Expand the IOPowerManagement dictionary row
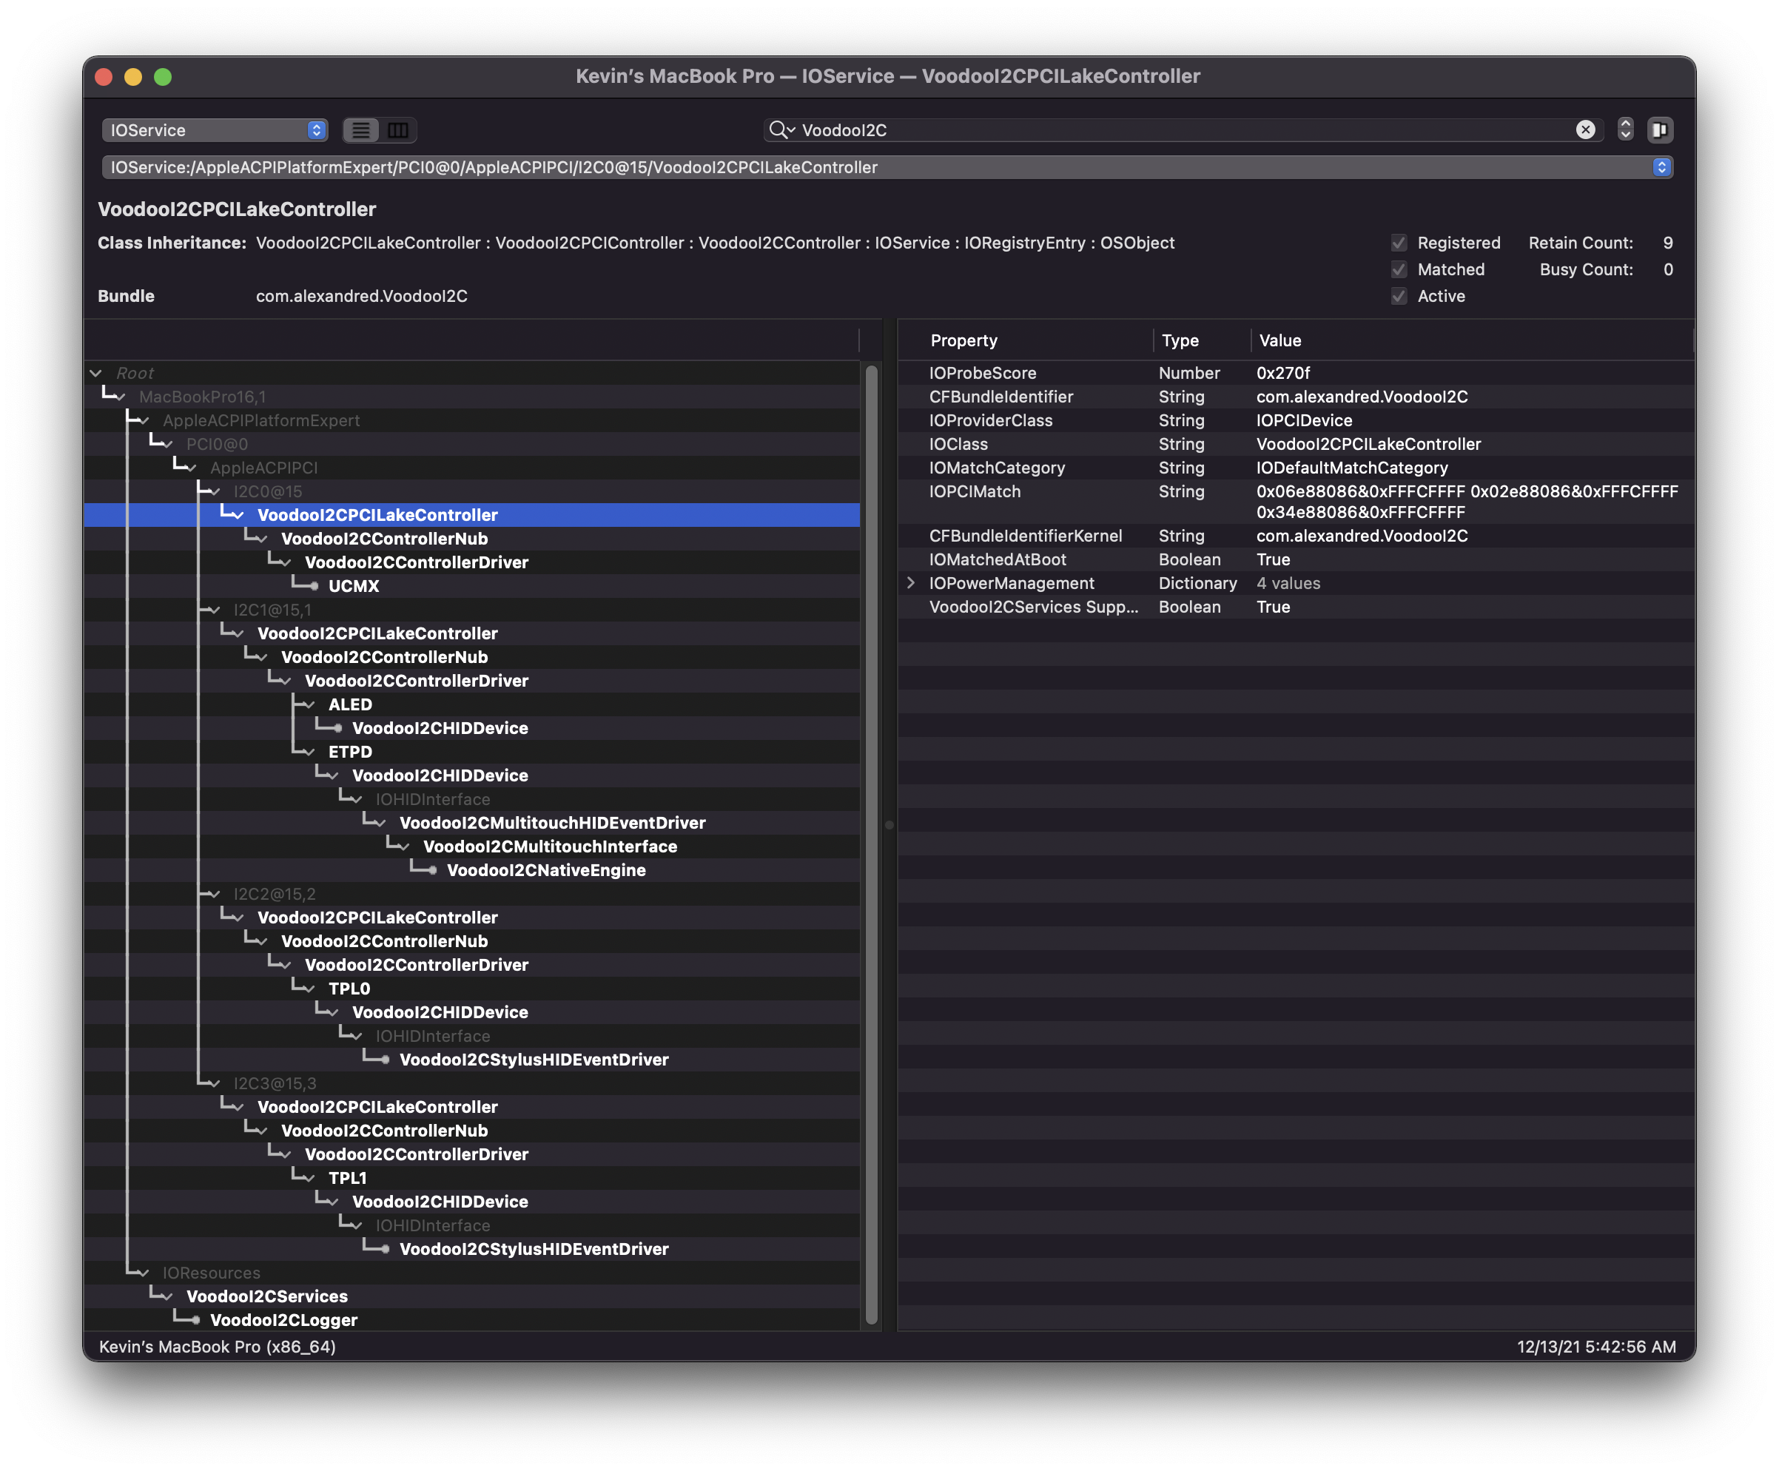This screenshot has height=1471, width=1779. coord(911,582)
